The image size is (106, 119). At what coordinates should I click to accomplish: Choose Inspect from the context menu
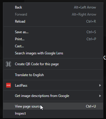[53, 113]
